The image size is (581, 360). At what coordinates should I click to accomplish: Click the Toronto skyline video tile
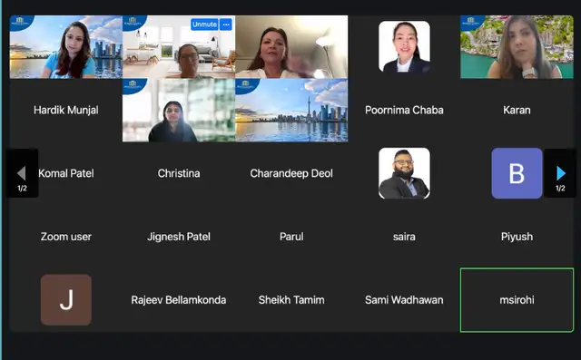pyautogui.click(x=291, y=110)
